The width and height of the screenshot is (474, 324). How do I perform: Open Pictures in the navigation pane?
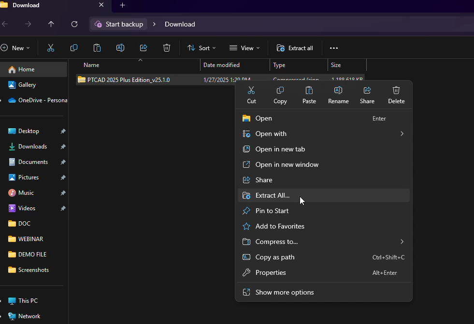[x=33, y=177]
